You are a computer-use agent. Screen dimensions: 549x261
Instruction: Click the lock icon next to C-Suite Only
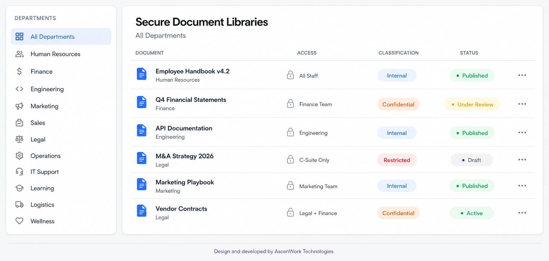point(290,159)
